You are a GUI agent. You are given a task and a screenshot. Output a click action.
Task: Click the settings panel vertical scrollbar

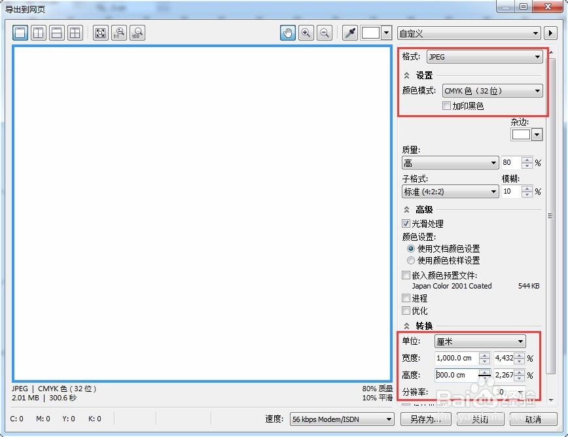click(x=550, y=216)
